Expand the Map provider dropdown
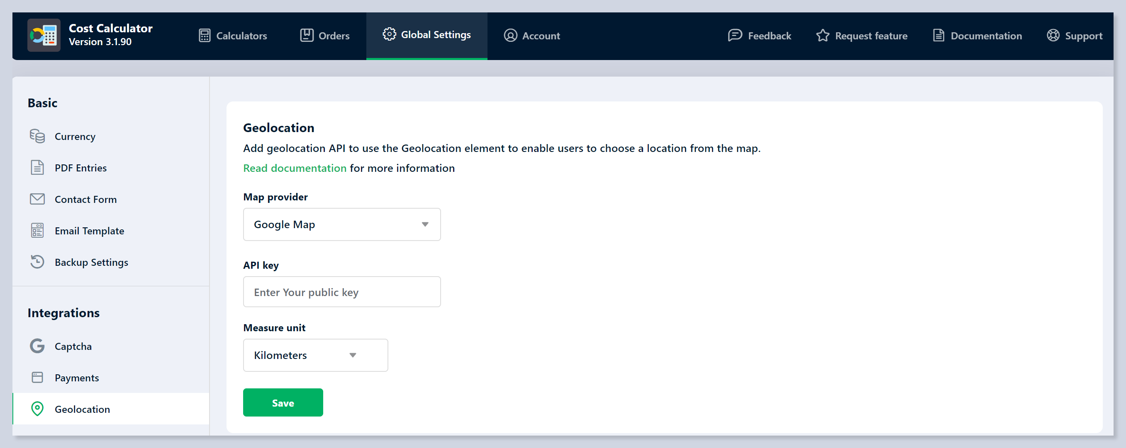Viewport: 1126px width, 448px height. tap(341, 224)
